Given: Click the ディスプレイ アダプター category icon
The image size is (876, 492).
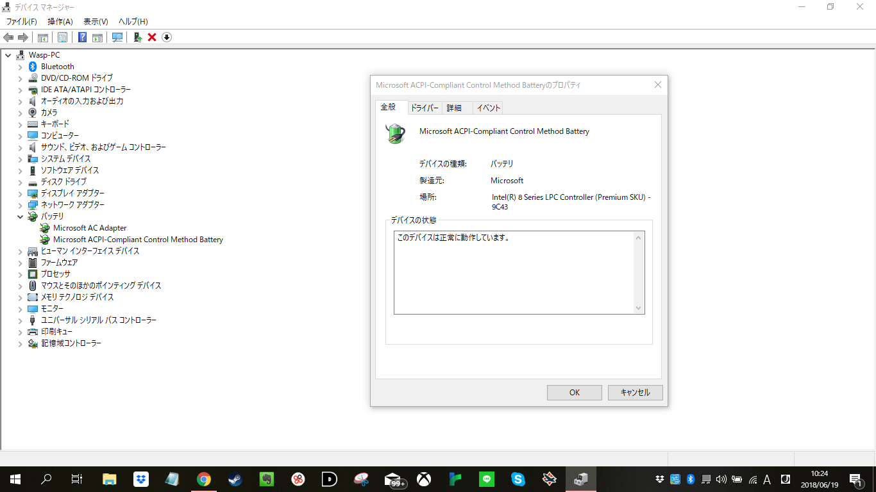Looking at the screenshot, I should tap(33, 193).
